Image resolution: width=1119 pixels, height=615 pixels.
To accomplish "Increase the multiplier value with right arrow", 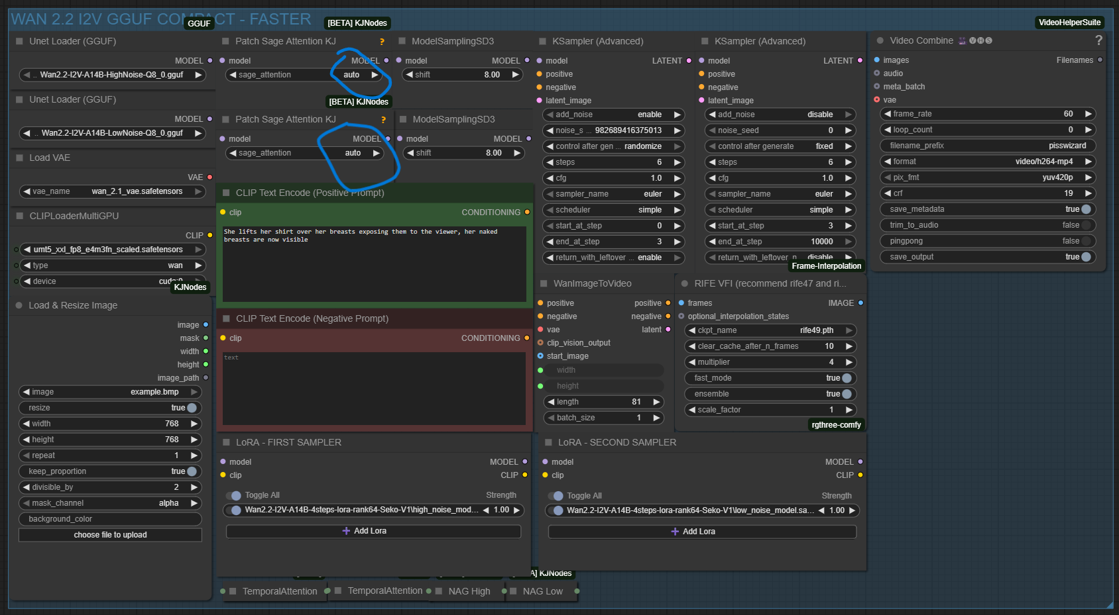I will coord(849,362).
